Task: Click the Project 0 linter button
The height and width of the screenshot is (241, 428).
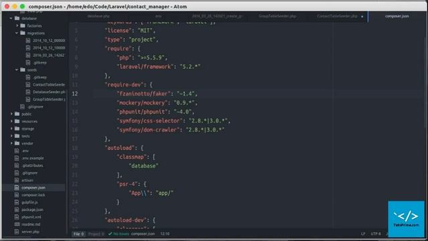Action: point(96,234)
